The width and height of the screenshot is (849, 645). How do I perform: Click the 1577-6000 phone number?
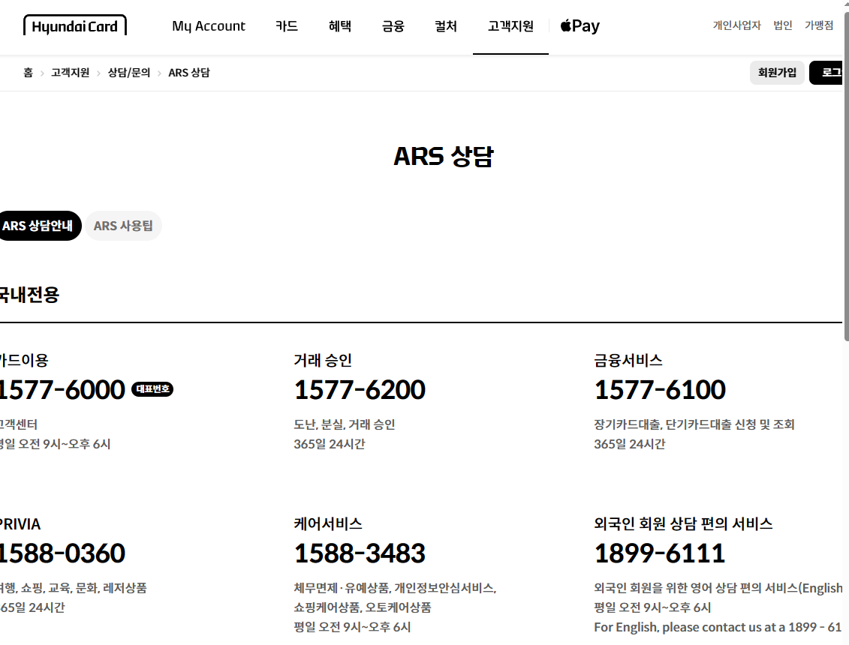tap(62, 389)
